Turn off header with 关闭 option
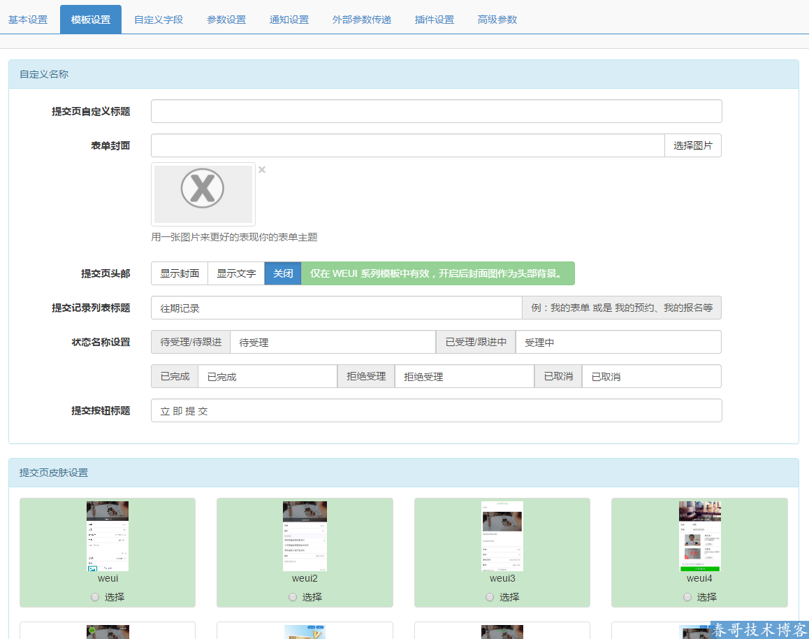Screen dimensions: 809x639 coord(283,273)
